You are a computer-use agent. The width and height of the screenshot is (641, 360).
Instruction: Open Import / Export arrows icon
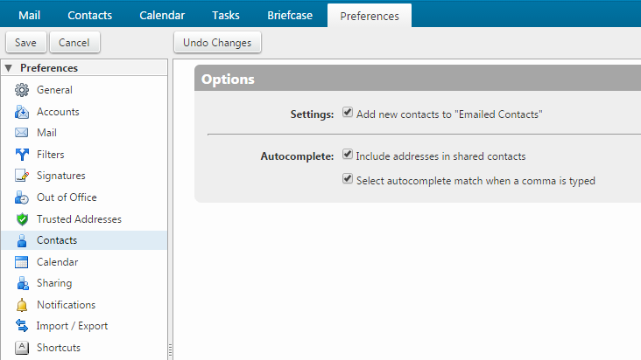(x=22, y=326)
